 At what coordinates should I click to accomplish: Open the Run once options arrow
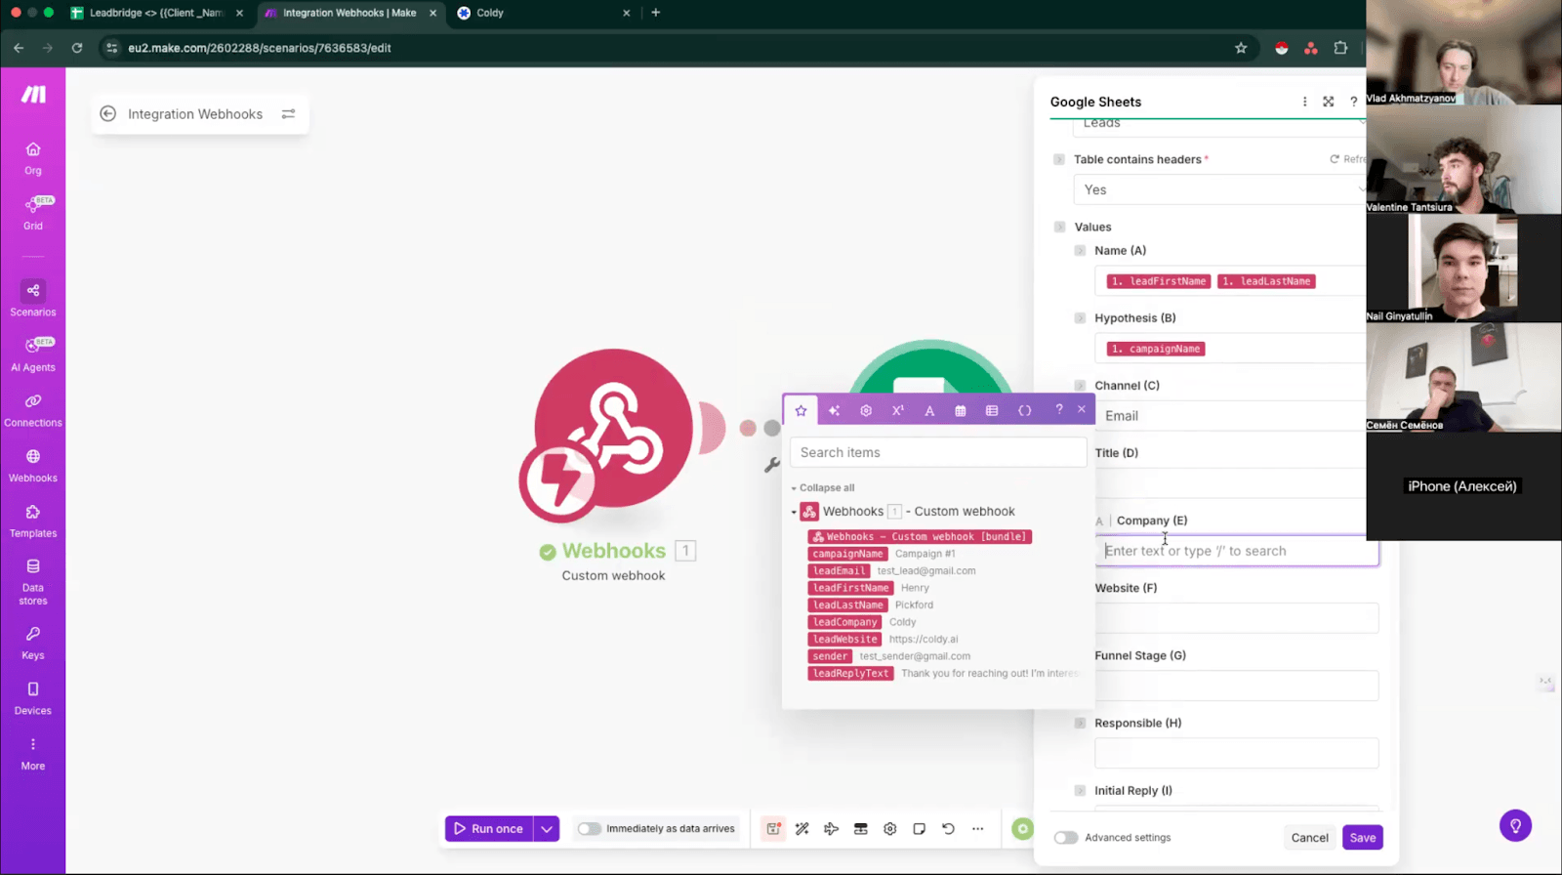click(x=547, y=829)
